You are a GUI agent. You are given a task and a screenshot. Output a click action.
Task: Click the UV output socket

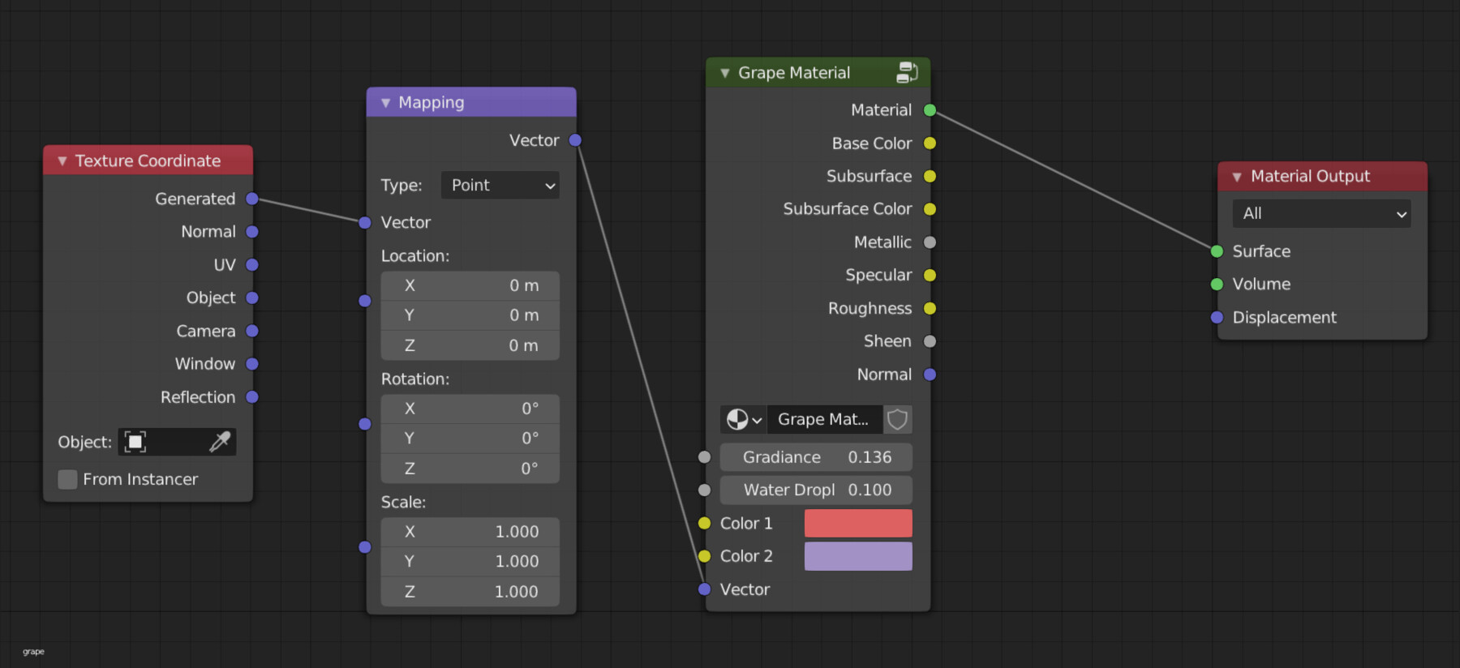click(x=252, y=265)
